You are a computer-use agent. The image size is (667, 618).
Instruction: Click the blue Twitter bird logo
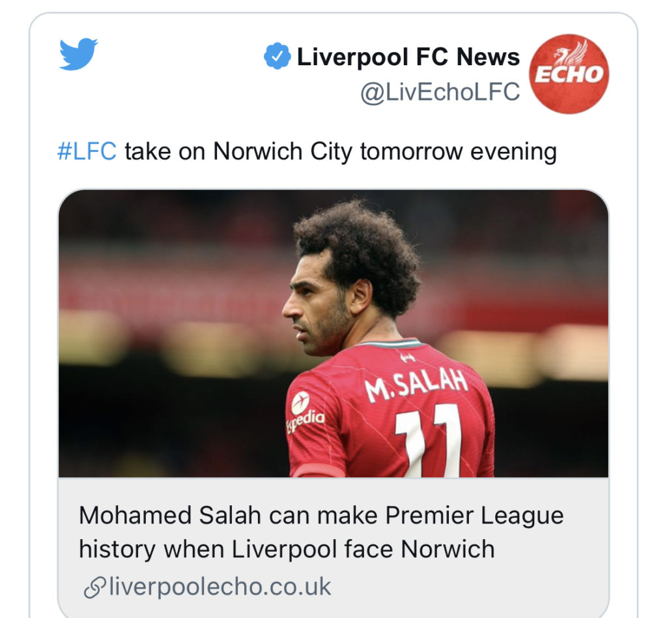(x=78, y=53)
